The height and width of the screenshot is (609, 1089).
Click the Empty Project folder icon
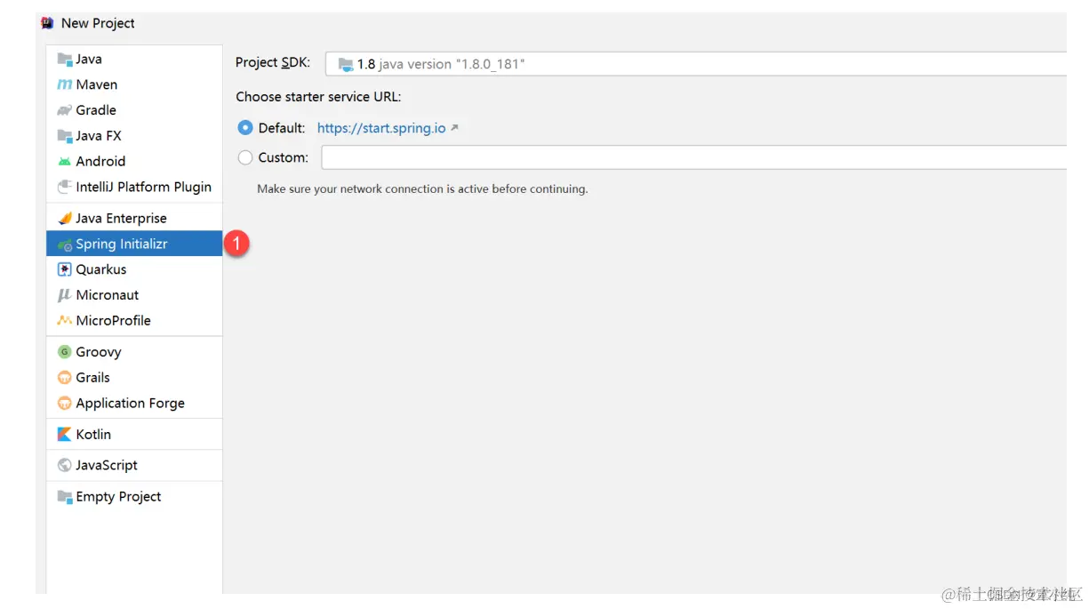(x=64, y=497)
